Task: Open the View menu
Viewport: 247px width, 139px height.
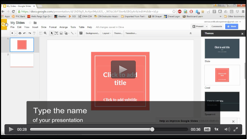Action: (x=27, y=27)
